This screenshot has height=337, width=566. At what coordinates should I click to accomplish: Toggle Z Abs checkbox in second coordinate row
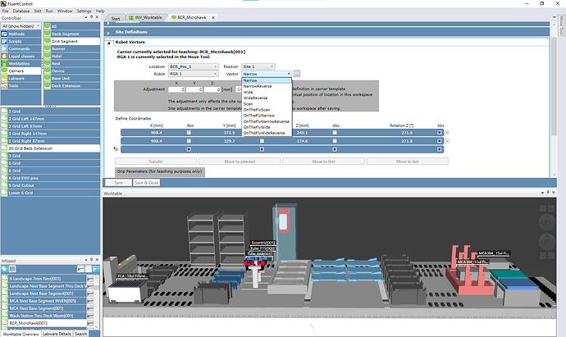pyautogui.click(x=335, y=141)
